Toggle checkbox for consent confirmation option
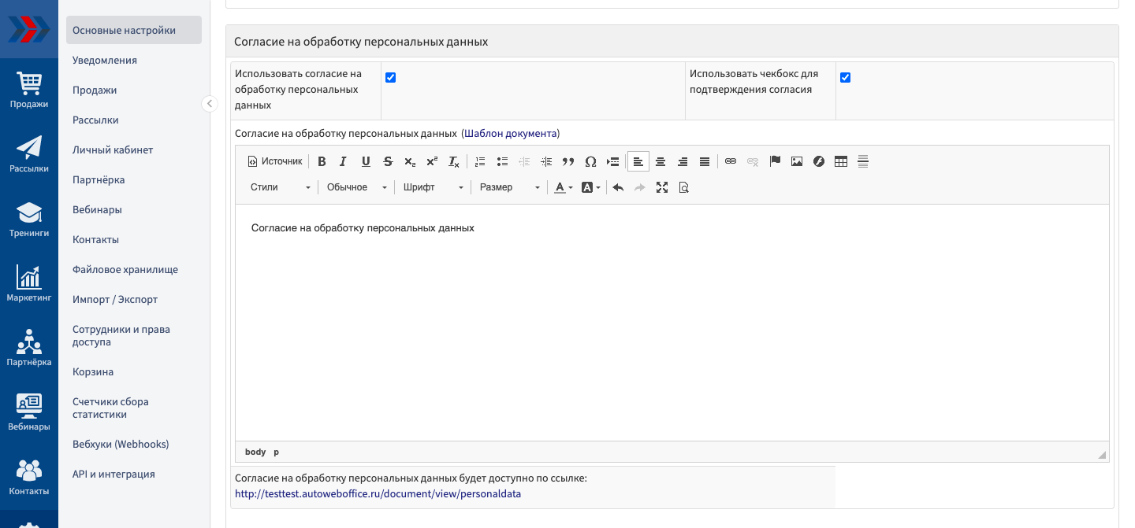 click(x=845, y=77)
